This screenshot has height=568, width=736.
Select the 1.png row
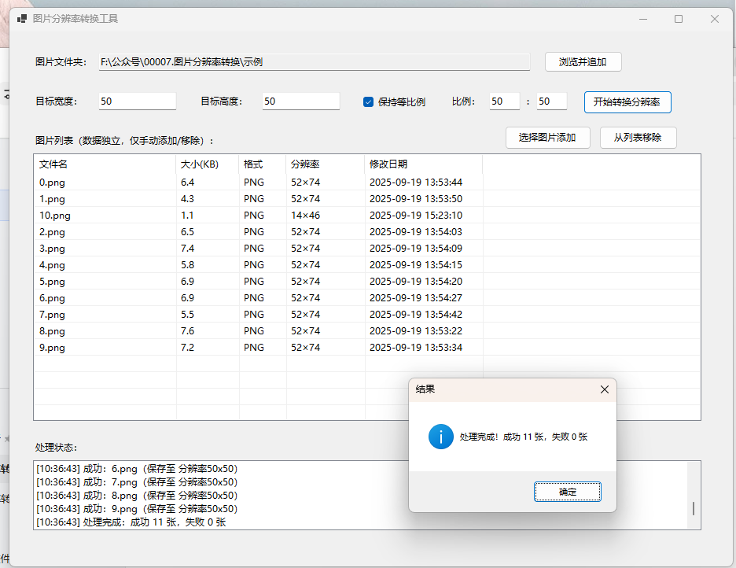(x=367, y=198)
